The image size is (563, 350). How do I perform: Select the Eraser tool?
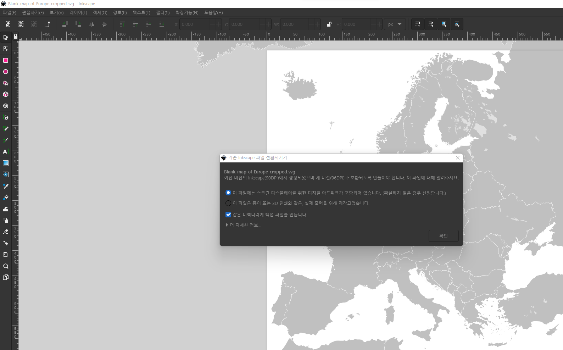click(x=6, y=232)
